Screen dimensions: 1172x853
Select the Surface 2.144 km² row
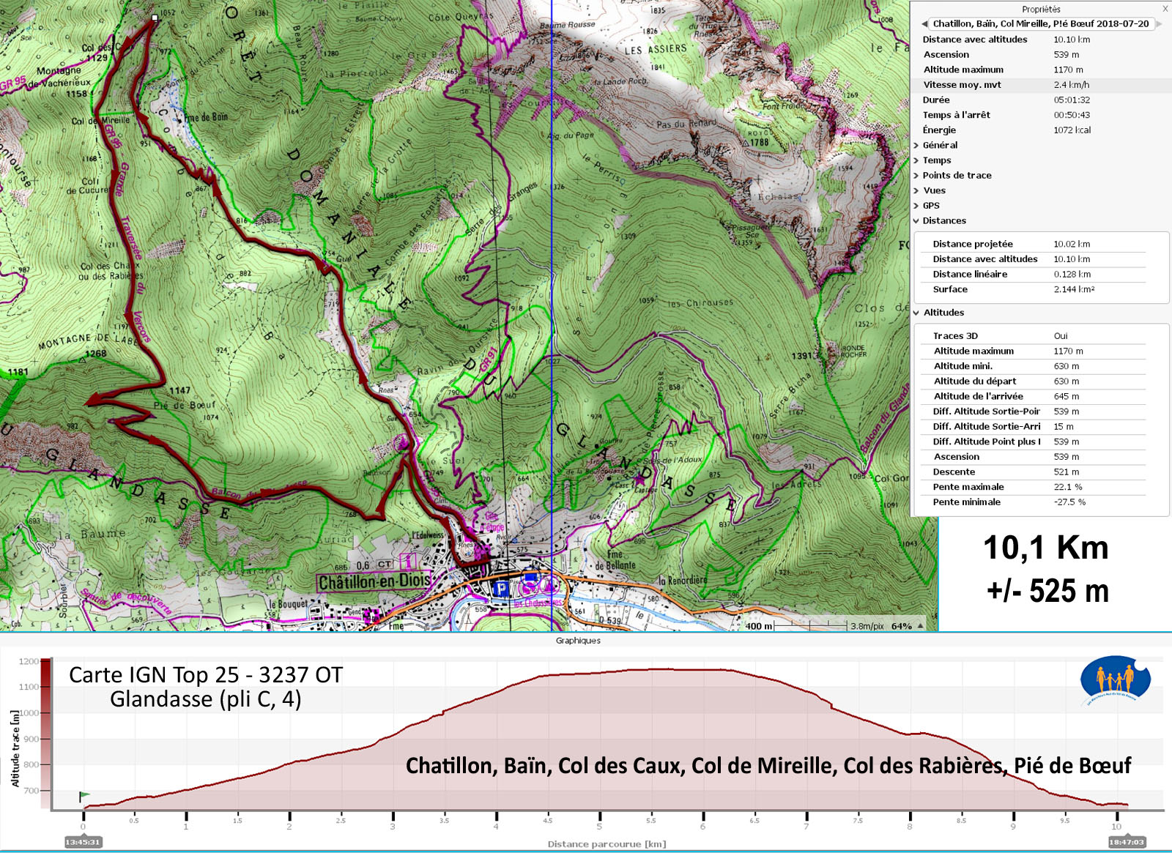(1040, 289)
